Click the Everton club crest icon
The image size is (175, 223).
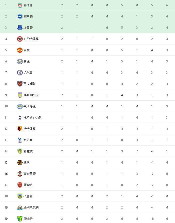point(20,28)
